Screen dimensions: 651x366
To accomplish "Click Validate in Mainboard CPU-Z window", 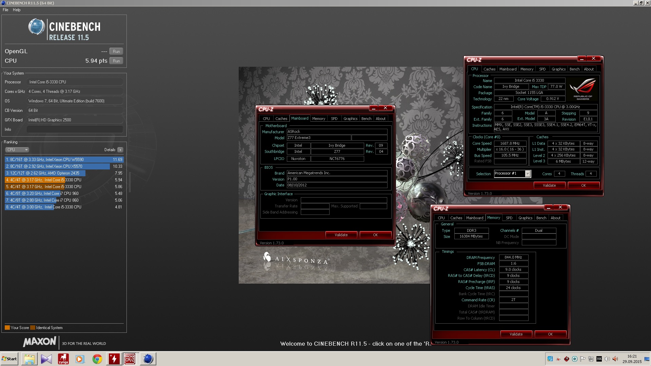I will coord(341,235).
